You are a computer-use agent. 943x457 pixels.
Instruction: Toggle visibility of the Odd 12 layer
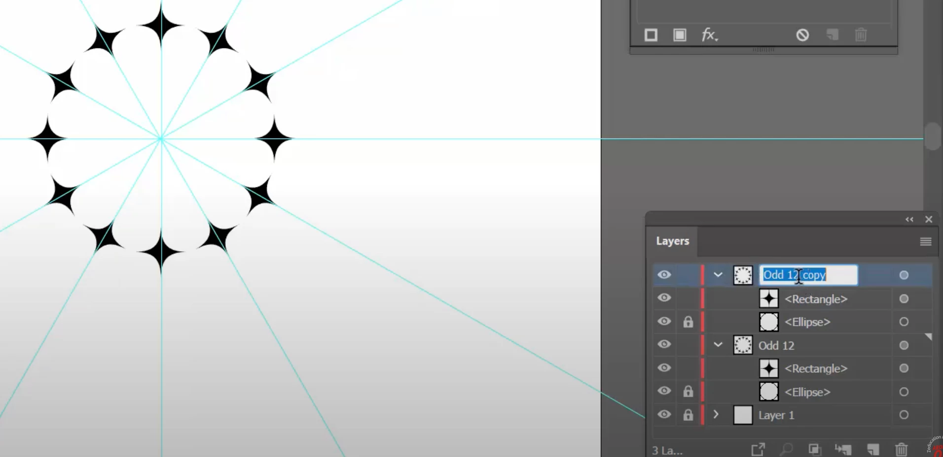664,344
